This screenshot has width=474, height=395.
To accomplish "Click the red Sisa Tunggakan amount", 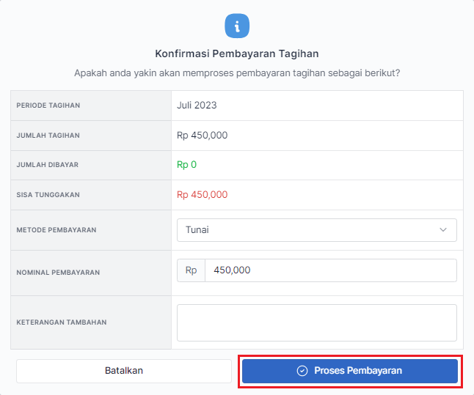I will [x=202, y=195].
